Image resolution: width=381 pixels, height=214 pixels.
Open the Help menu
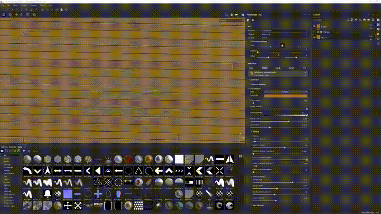click(x=50, y=5)
